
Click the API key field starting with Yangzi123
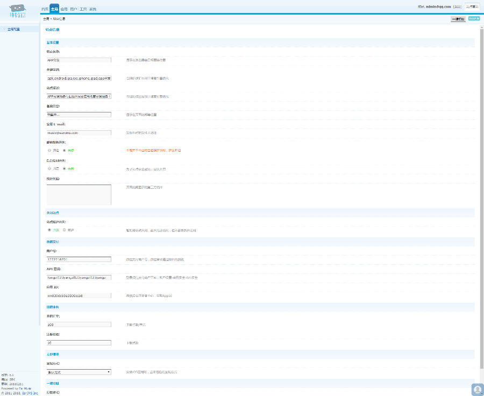79,278
